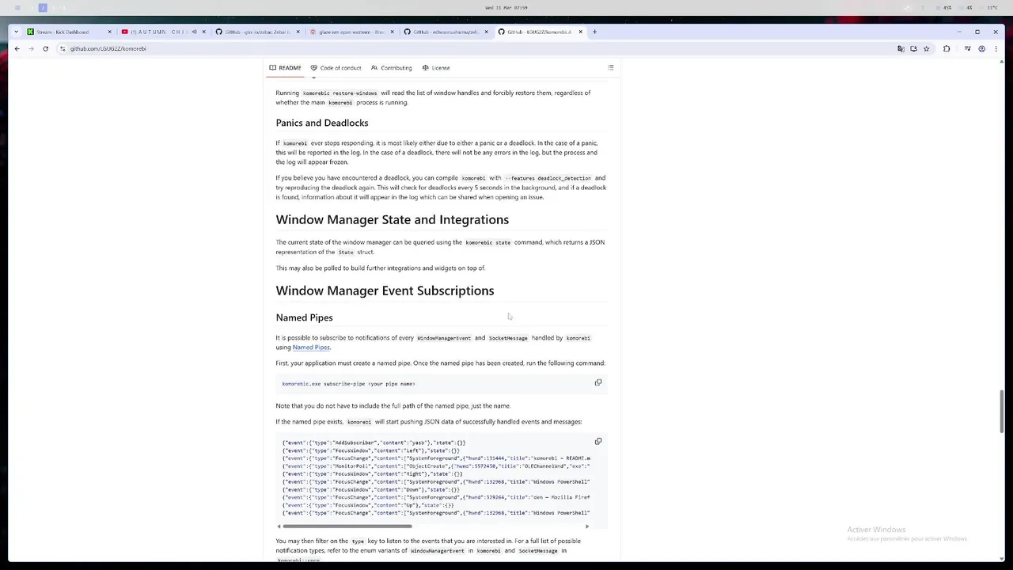Close the glaze wm open wezterm tab
Viewport: 1013px width, 570px height.
point(392,32)
